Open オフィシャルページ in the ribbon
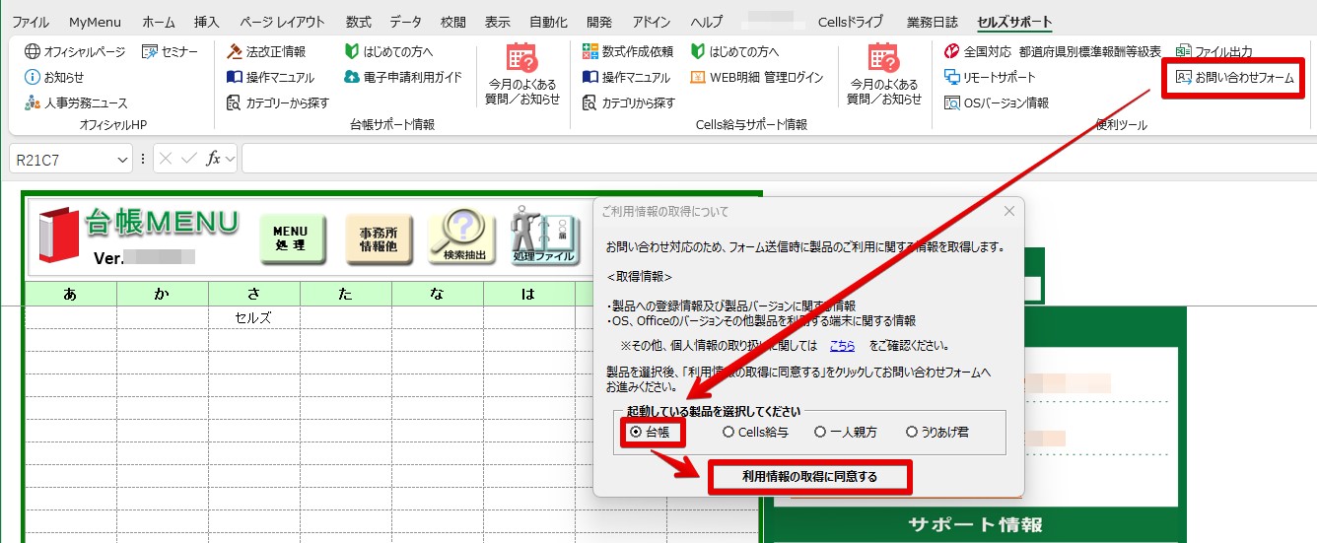The image size is (1317, 543). (x=75, y=51)
